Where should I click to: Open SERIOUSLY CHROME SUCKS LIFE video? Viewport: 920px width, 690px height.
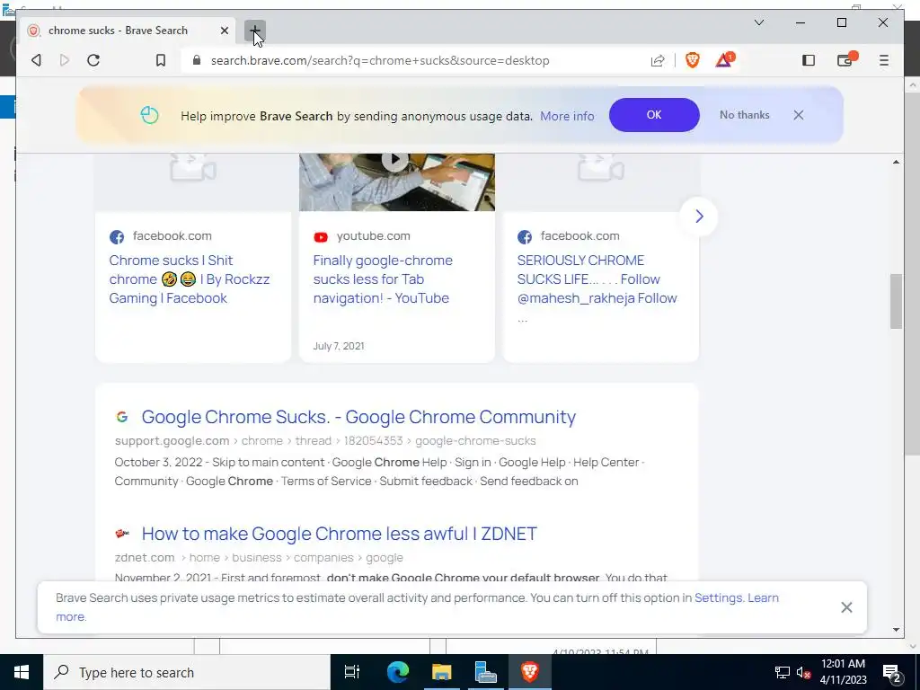tap(597, 279)
